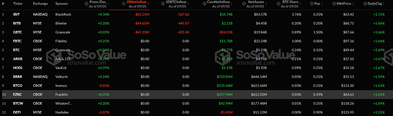The image size is (393, 116).
Task: Click the -$63.21M net inflow value
Action: pos(142,14)
